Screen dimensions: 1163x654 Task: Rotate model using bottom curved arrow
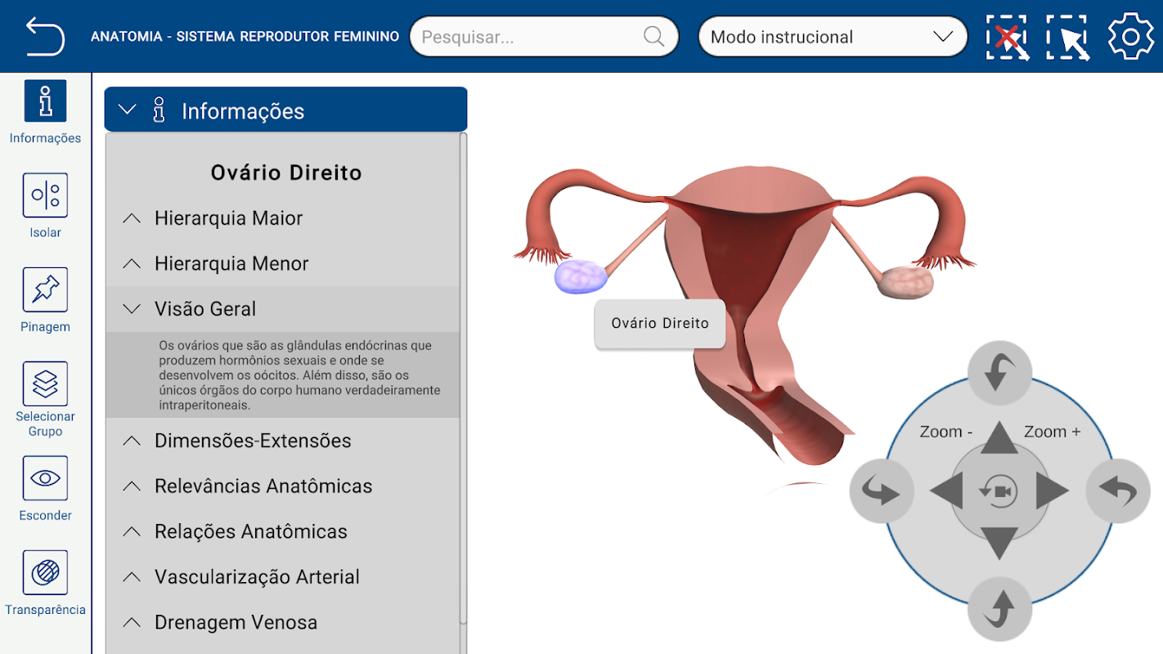click(999, 609)
